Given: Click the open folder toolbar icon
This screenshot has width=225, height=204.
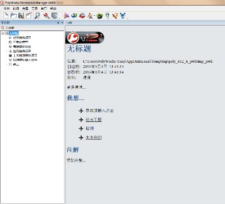Looking at the screenshot, I should (13, 16).
